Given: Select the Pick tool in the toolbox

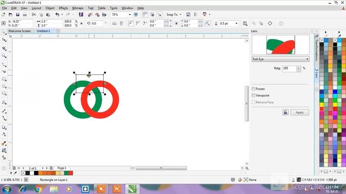Looking at the screenshot, I should (x=4, y=32).
